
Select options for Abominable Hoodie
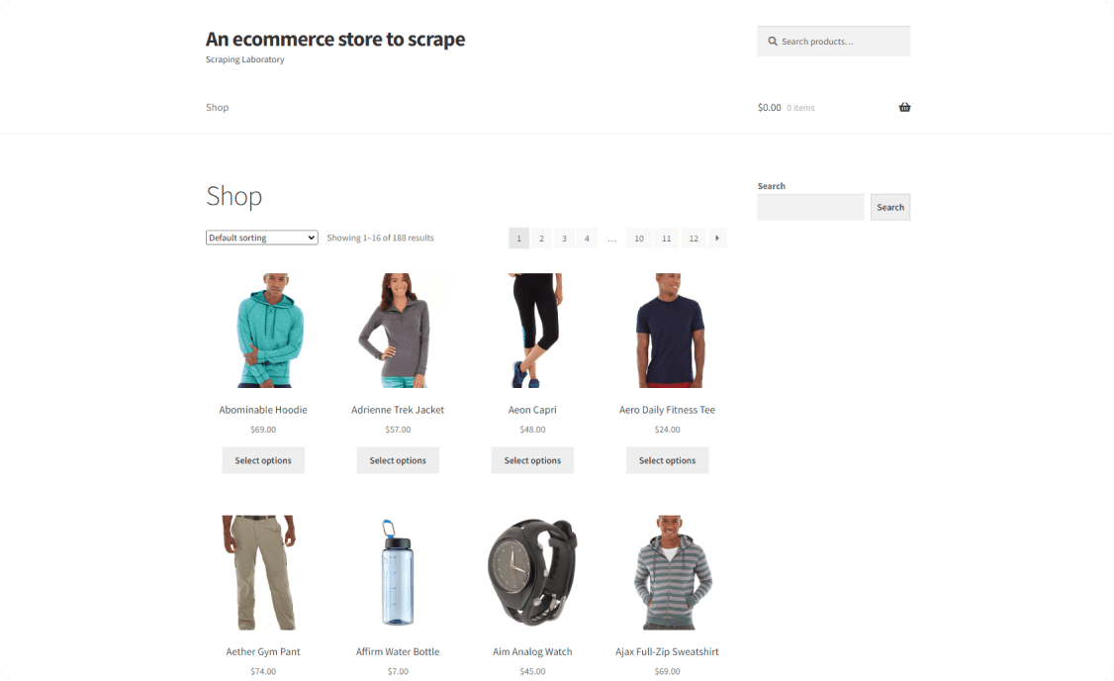263,460
